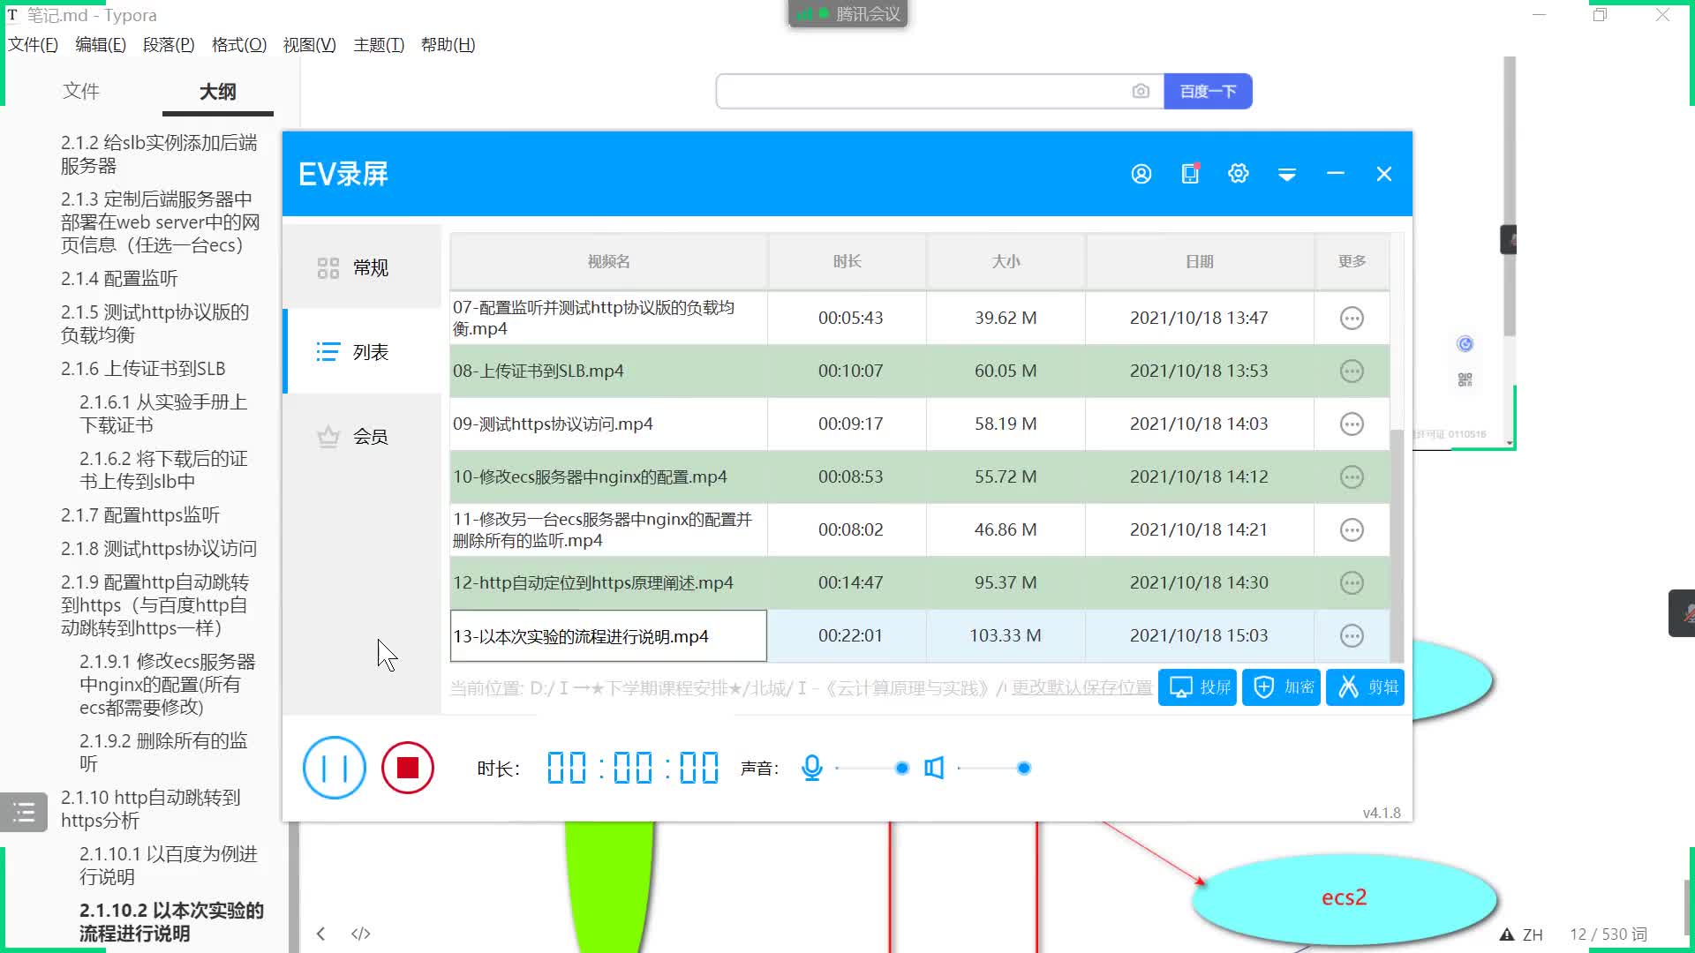Pause the recording with the pause button
This screenshot has width=1695, height=953.
[x=335, y=768]
